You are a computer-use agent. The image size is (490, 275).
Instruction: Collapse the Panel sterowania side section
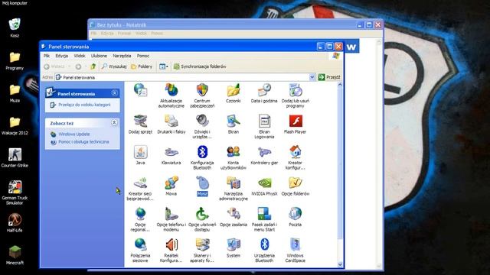pyautogui.click(x=114, y=93)
